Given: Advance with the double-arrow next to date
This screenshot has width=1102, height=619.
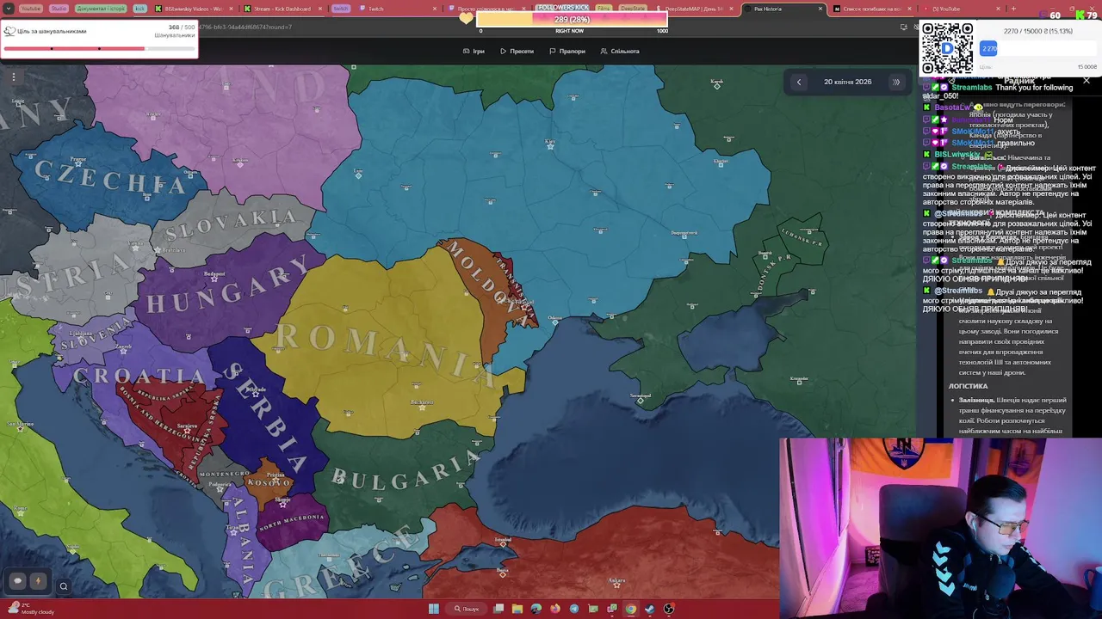Looking at the screenshot, I should click(x=895, y=82).
